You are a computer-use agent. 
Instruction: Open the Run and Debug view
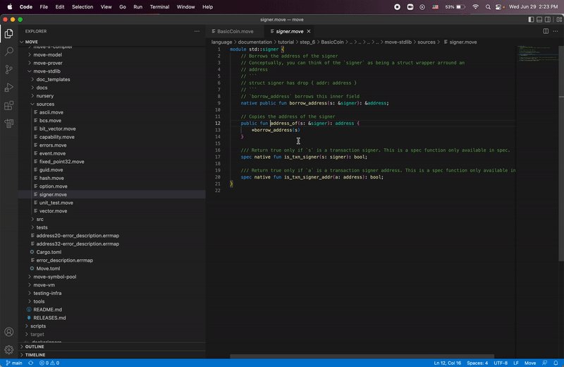(9, 87)
